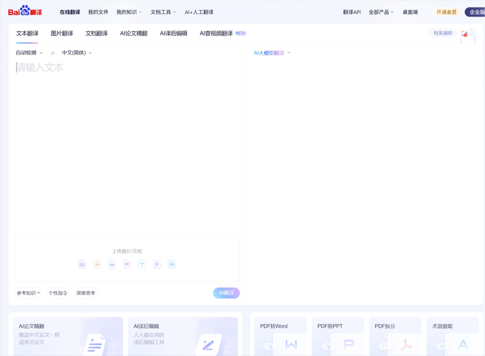Viewport: 485px width, 356px height.
Task: Toggle the 个性指令 option
Action: point(58,293)
